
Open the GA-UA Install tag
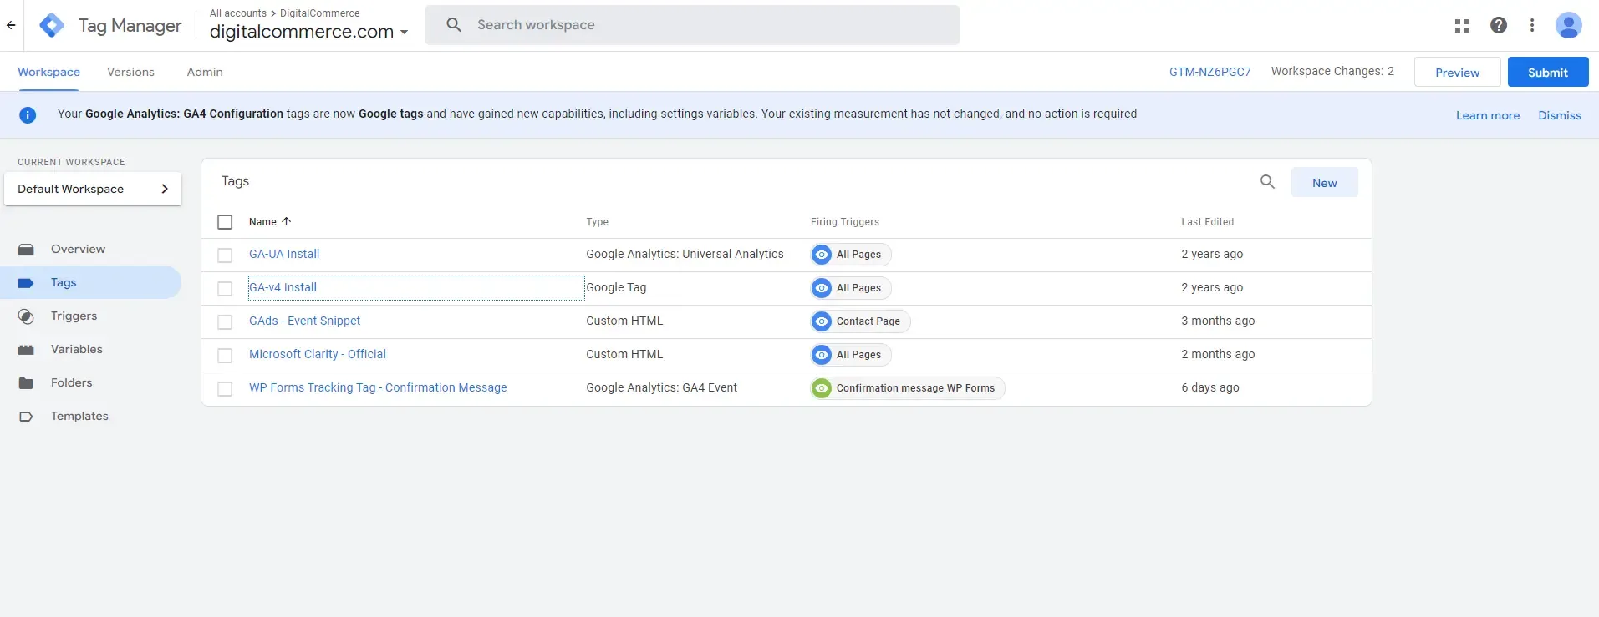[284, 254]
